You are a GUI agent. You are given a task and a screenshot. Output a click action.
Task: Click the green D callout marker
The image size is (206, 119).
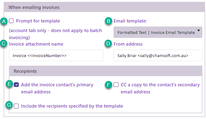click(x=108, y=43)
